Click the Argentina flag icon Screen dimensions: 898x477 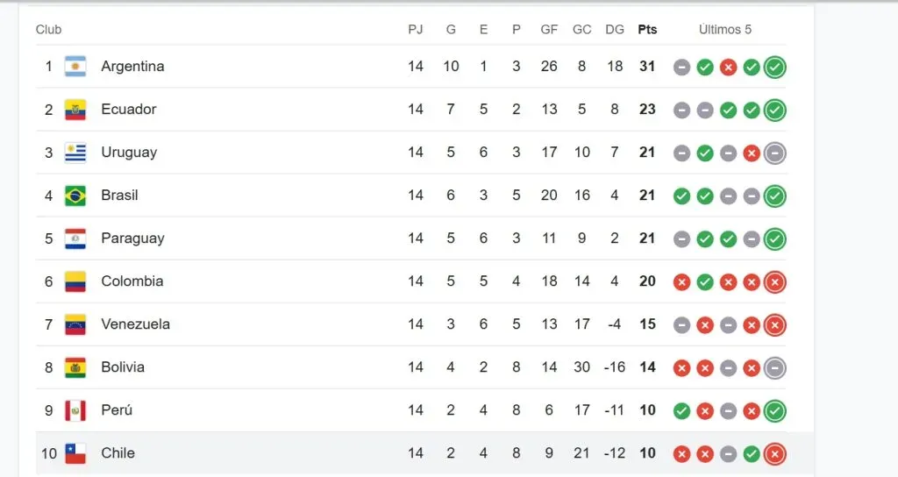point(75,67)
